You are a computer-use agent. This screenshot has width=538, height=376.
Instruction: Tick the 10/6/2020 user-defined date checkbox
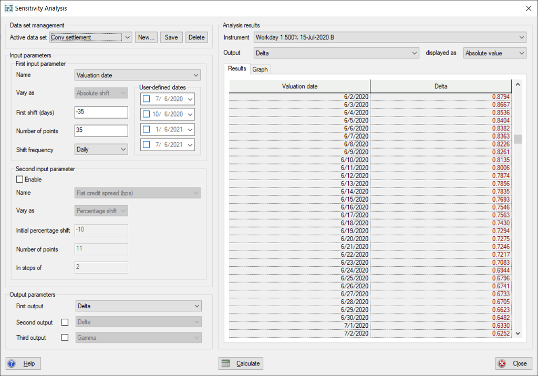[x=147, y=114]
